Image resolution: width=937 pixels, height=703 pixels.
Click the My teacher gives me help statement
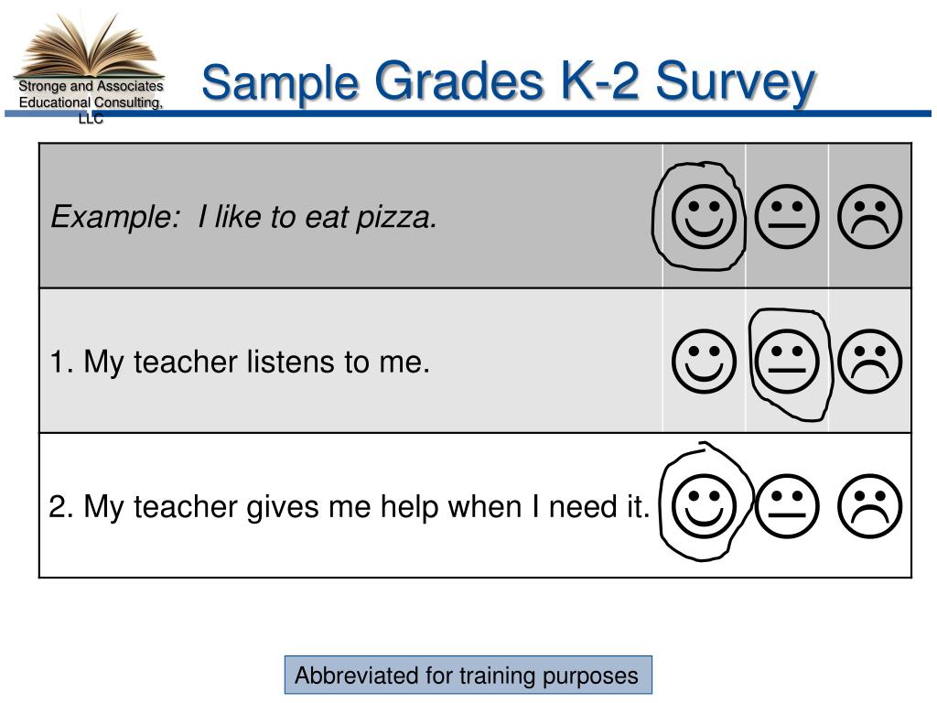point(349,507)
